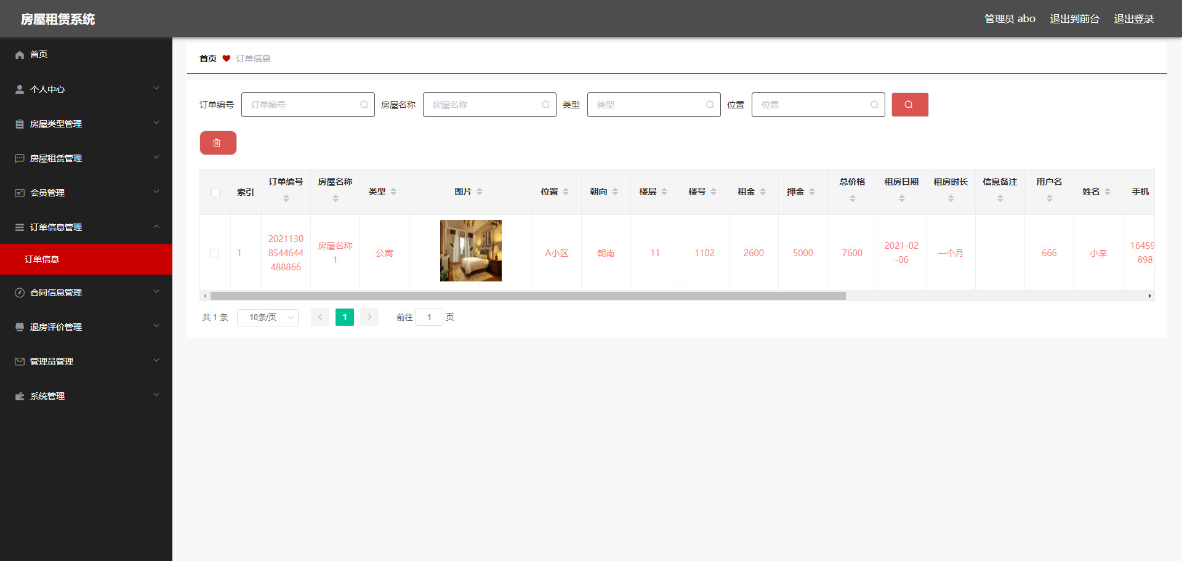Image resolution: width=1182 pixels, height=561 pixels.
Task: Click the magnifier inside 订单编号 search field
Action: [364, 105]
